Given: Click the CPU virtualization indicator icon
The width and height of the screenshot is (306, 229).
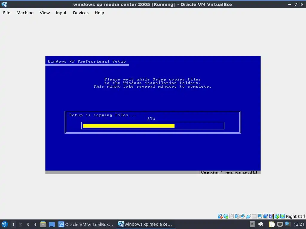Looking at the screenshot, I should coord(271,216).
